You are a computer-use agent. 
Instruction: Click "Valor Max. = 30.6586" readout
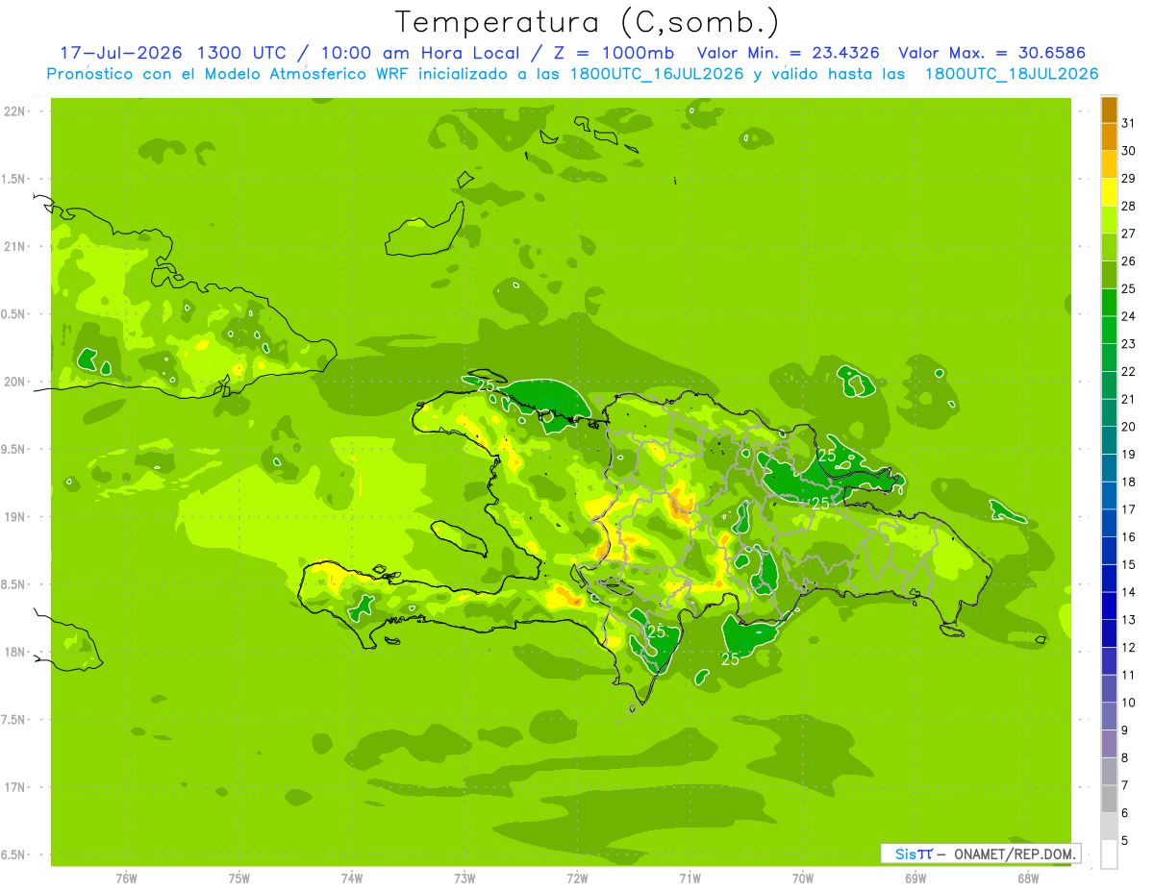point(995,53)
